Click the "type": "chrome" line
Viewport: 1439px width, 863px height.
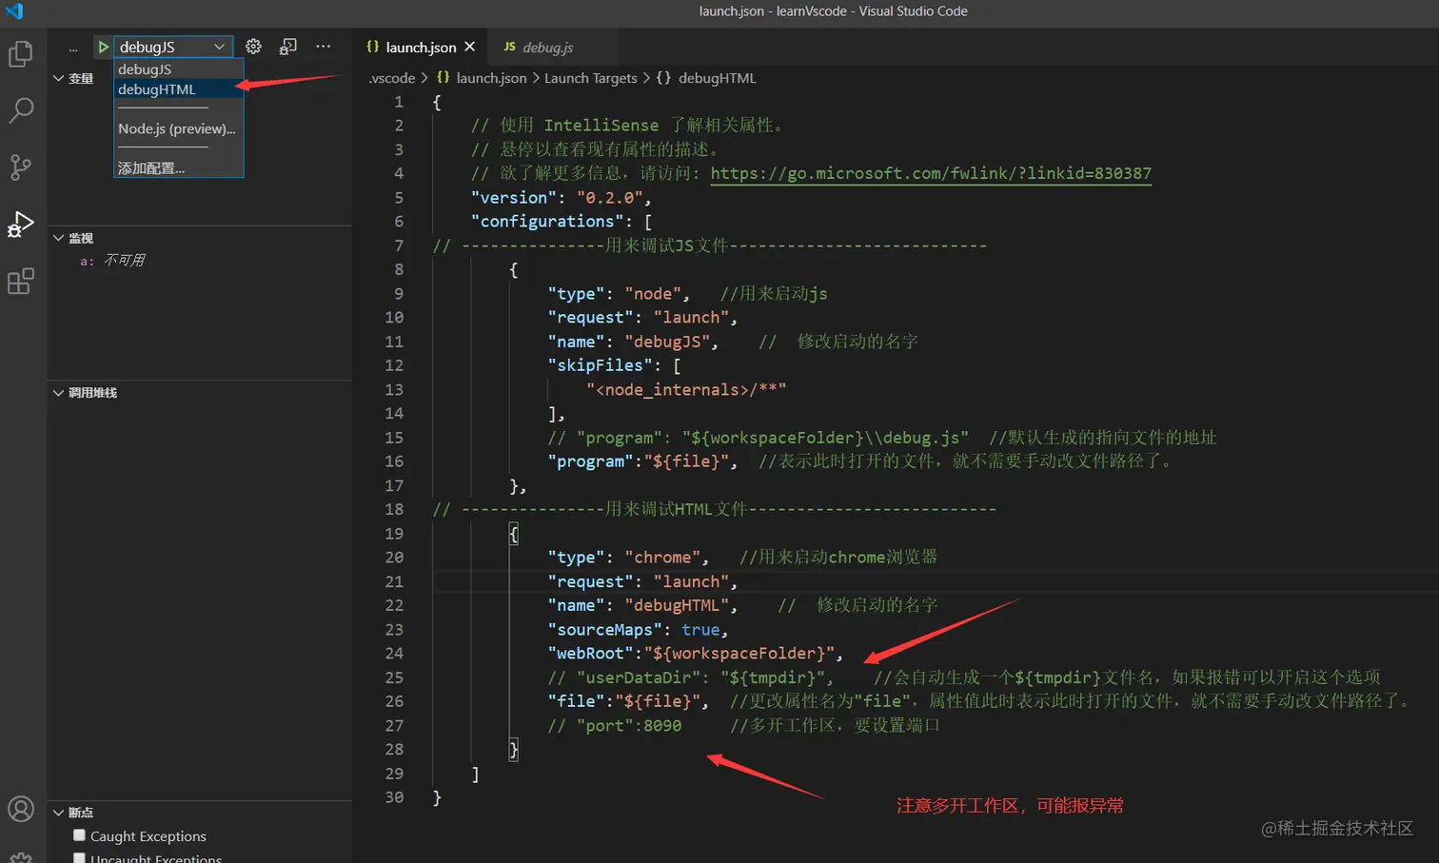[x=628, y=558]
